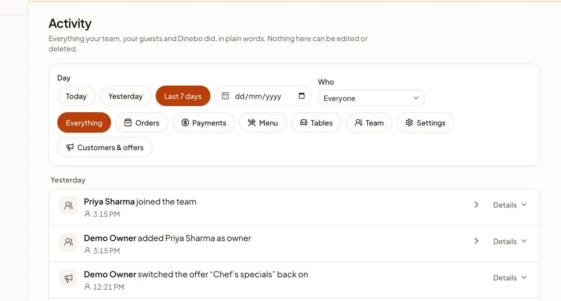This screenshot has height=301, width=561.
Task: Show only Tables activity
Action: pos(316,123)
